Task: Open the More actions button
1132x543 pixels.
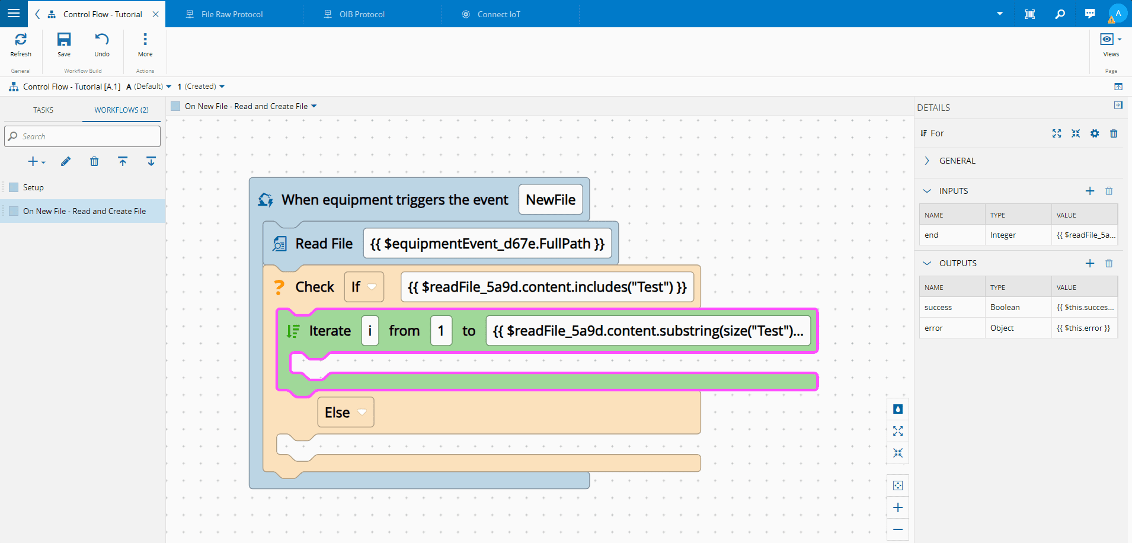Action: click(x=145, y=44)
